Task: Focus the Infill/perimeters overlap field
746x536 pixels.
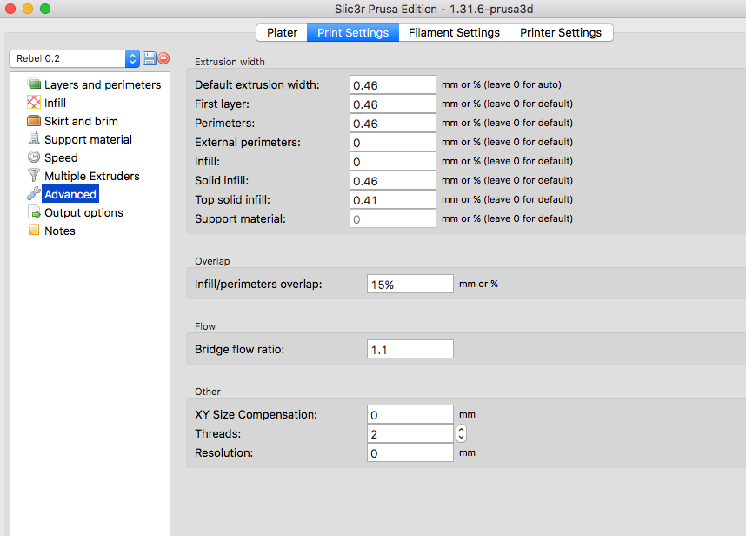Action: coord(410,284)
